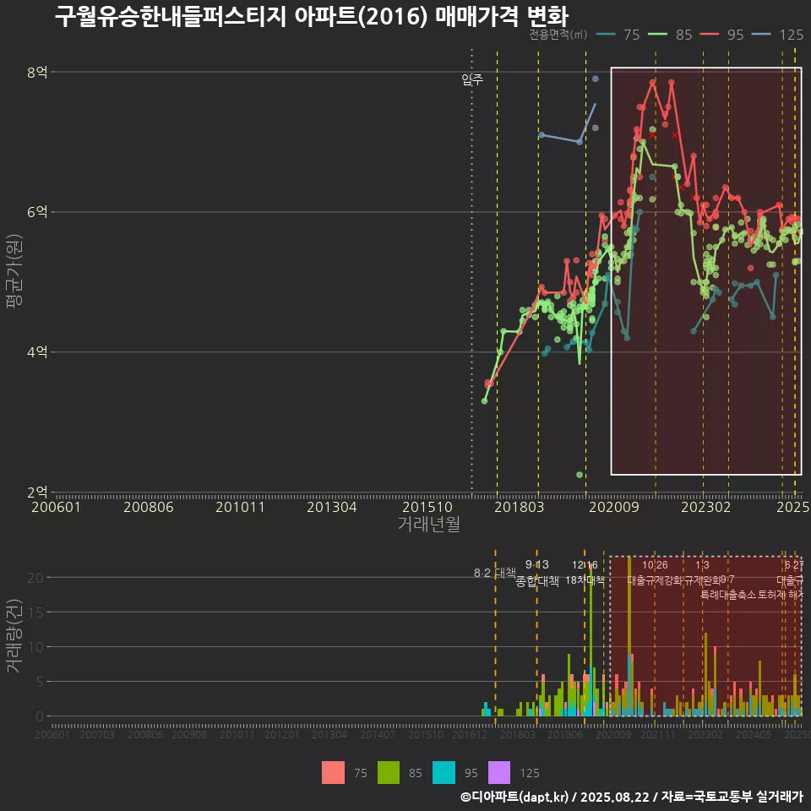The image size is (811, 811).
Task: Click the 200806 price chart x-axis label
Action: tap(149, 507)
